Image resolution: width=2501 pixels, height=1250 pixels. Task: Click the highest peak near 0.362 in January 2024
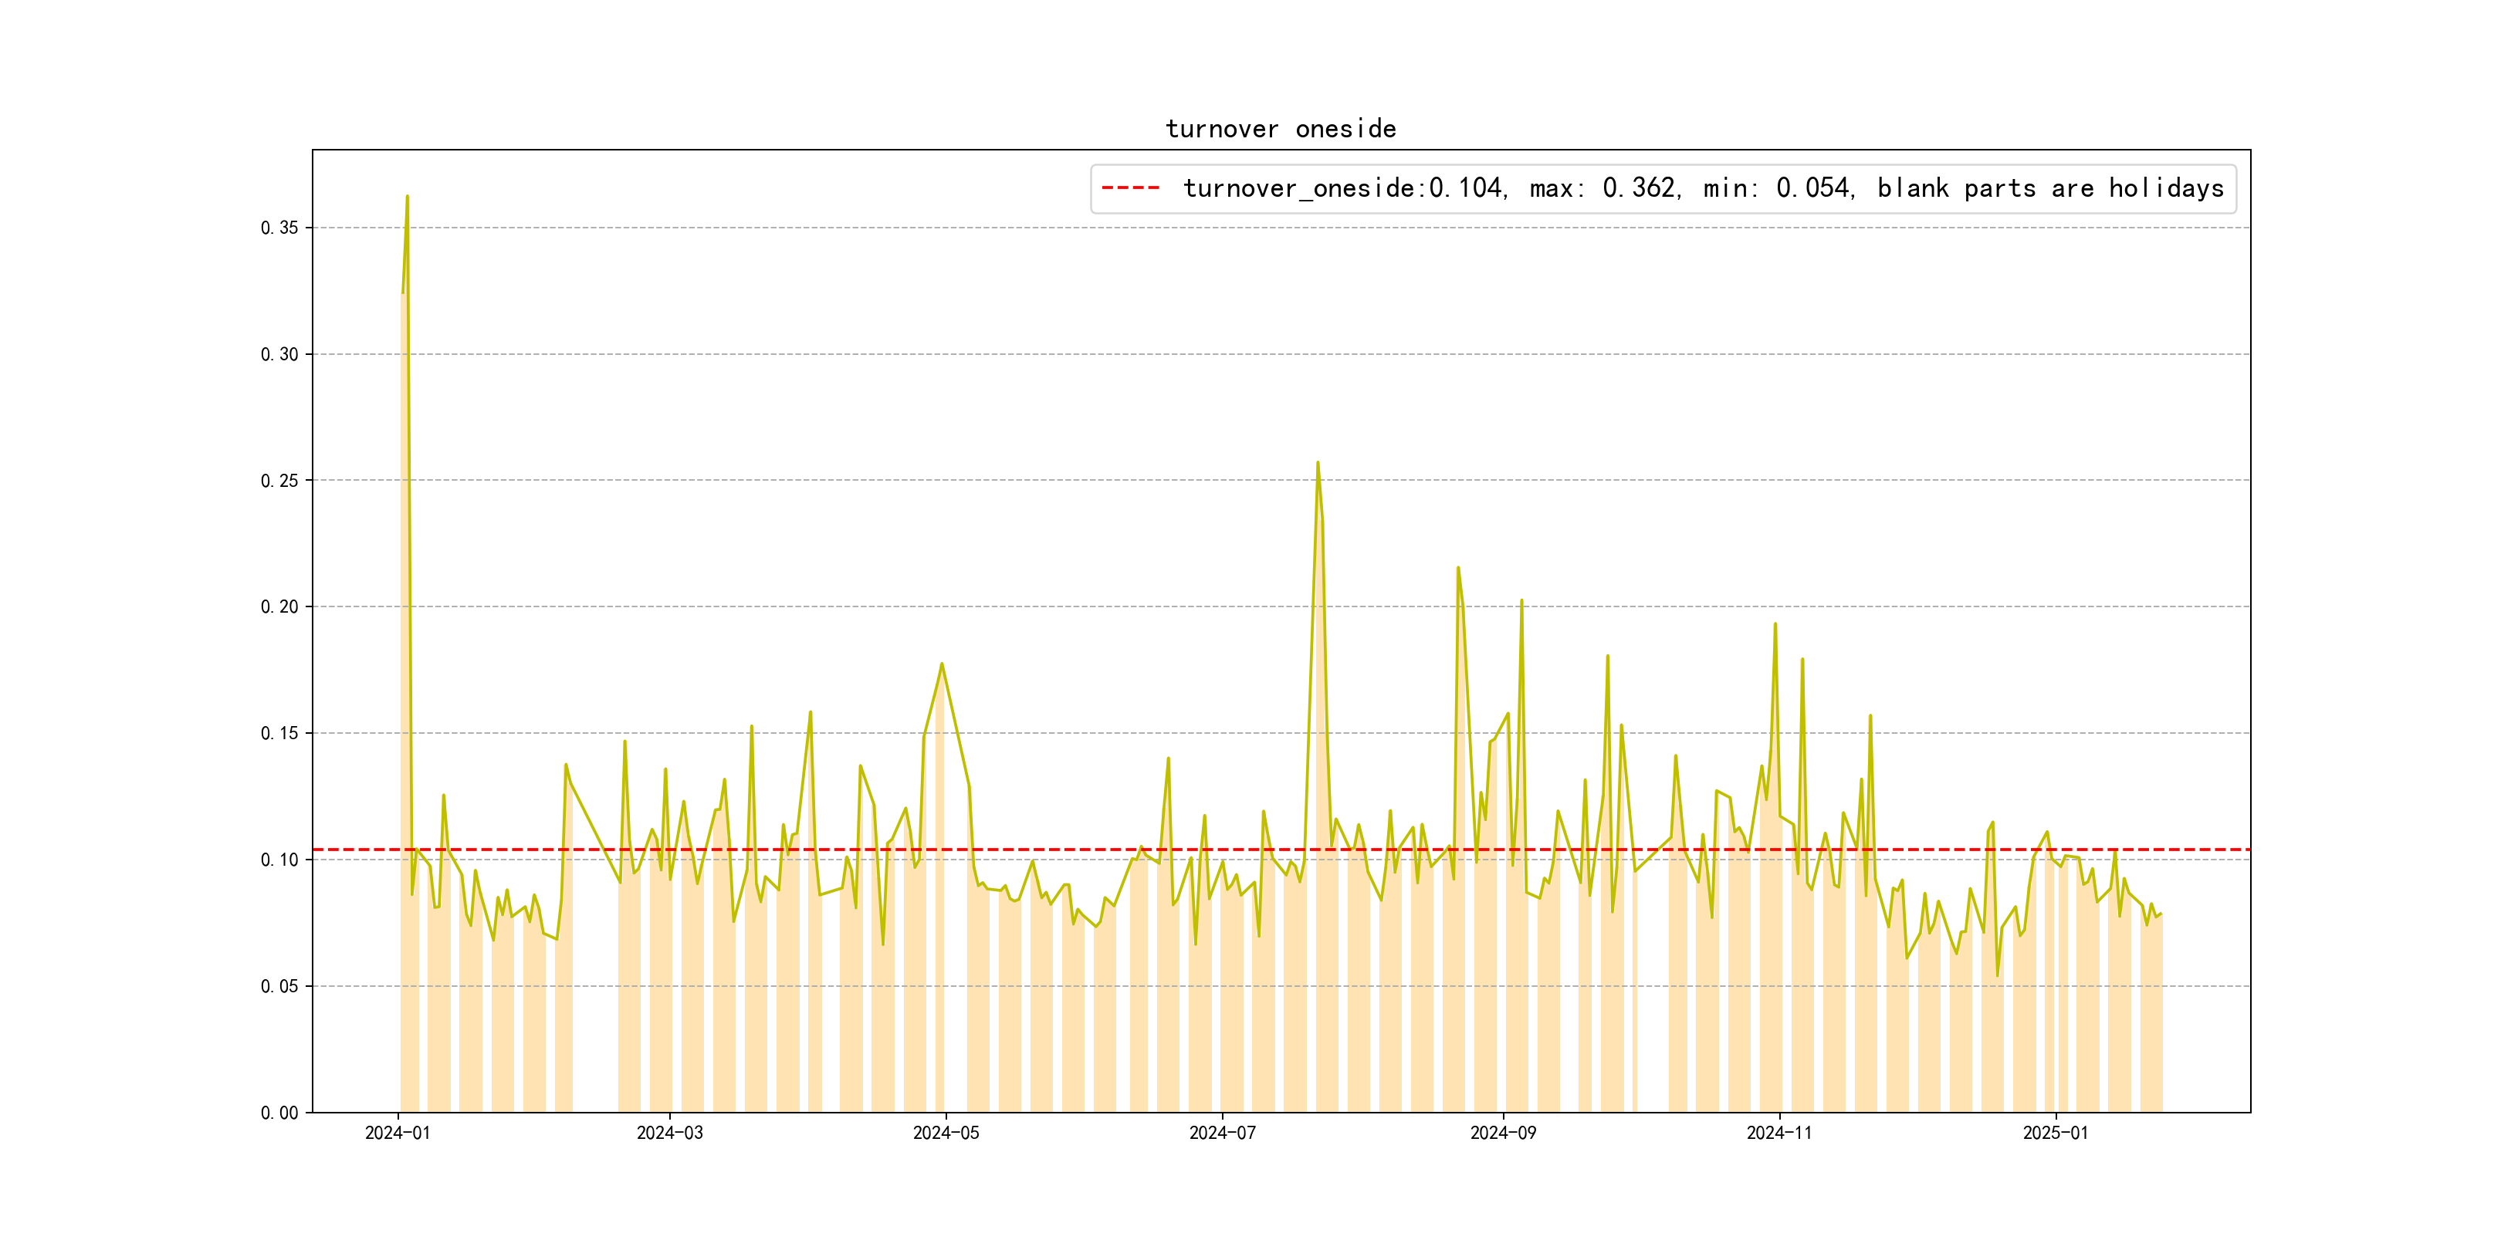pyautogui.click(x=407, y=197)
